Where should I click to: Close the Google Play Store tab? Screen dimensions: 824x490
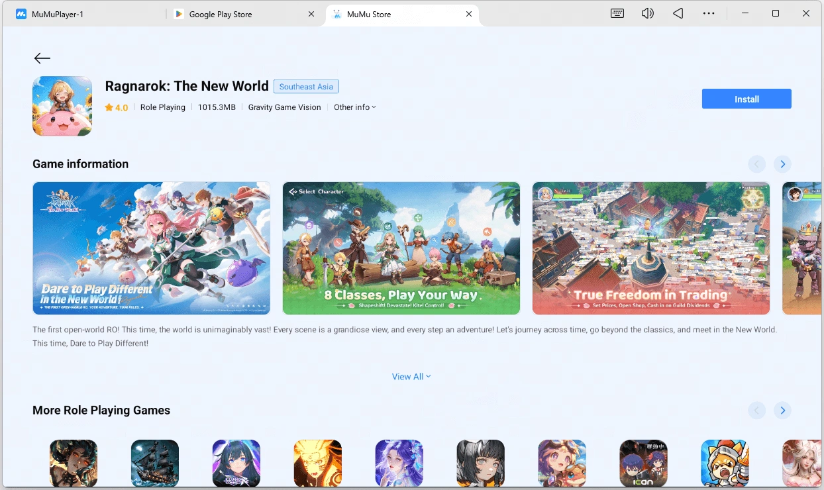point(311,14)
